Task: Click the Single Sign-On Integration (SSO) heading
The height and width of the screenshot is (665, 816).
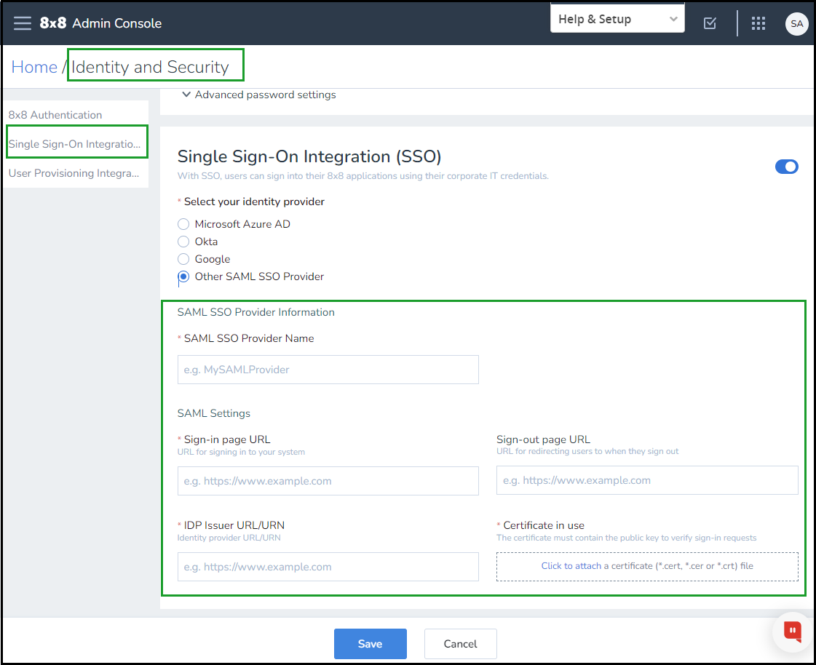Action: click(309, 156)
